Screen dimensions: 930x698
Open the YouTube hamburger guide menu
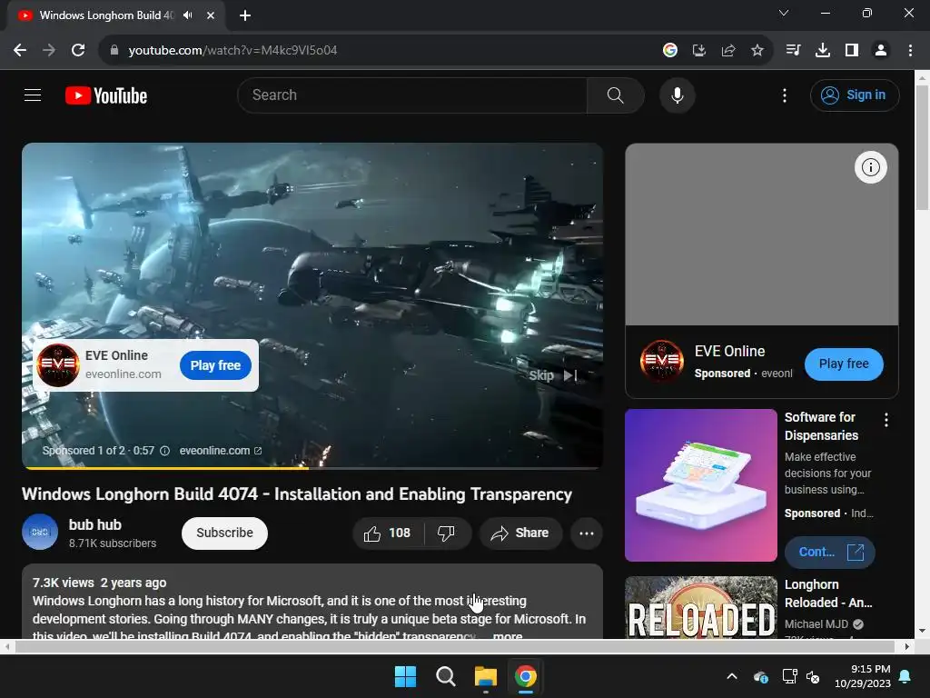point(33,95)
